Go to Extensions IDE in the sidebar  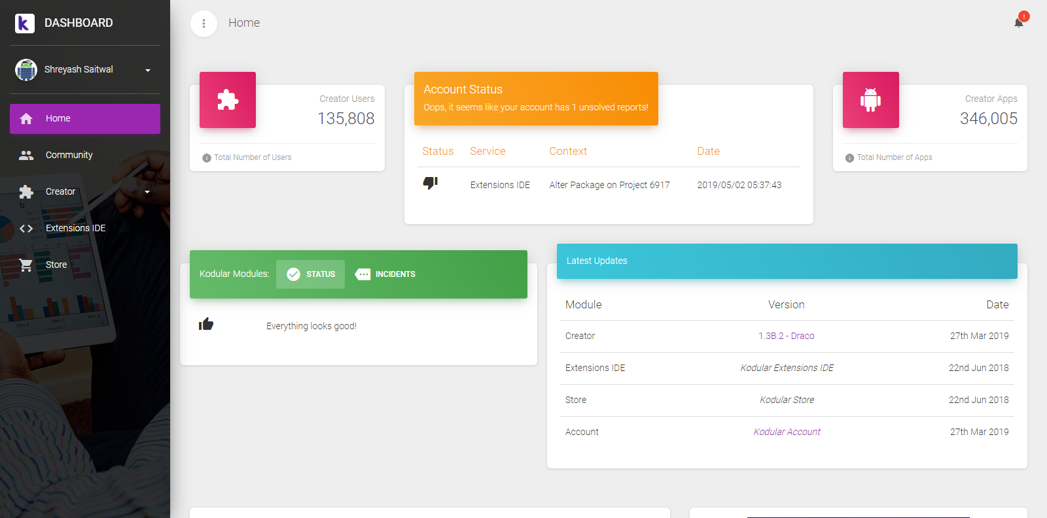point(75,228)
